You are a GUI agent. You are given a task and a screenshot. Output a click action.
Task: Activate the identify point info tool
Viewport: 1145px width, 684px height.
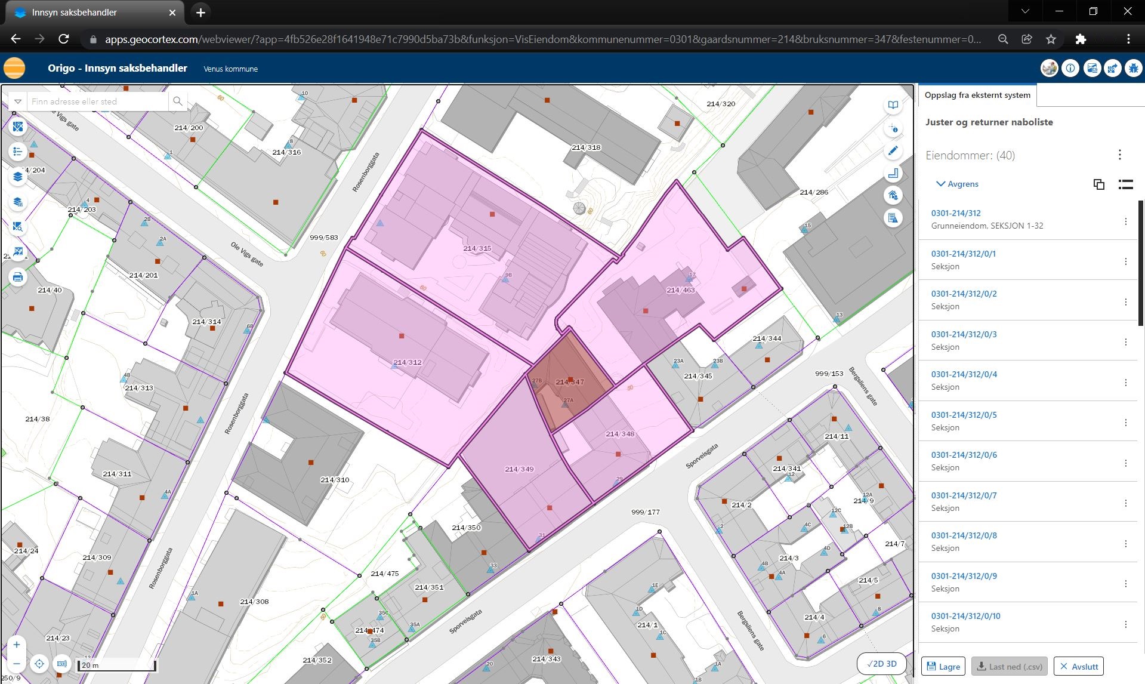[893, 128]
